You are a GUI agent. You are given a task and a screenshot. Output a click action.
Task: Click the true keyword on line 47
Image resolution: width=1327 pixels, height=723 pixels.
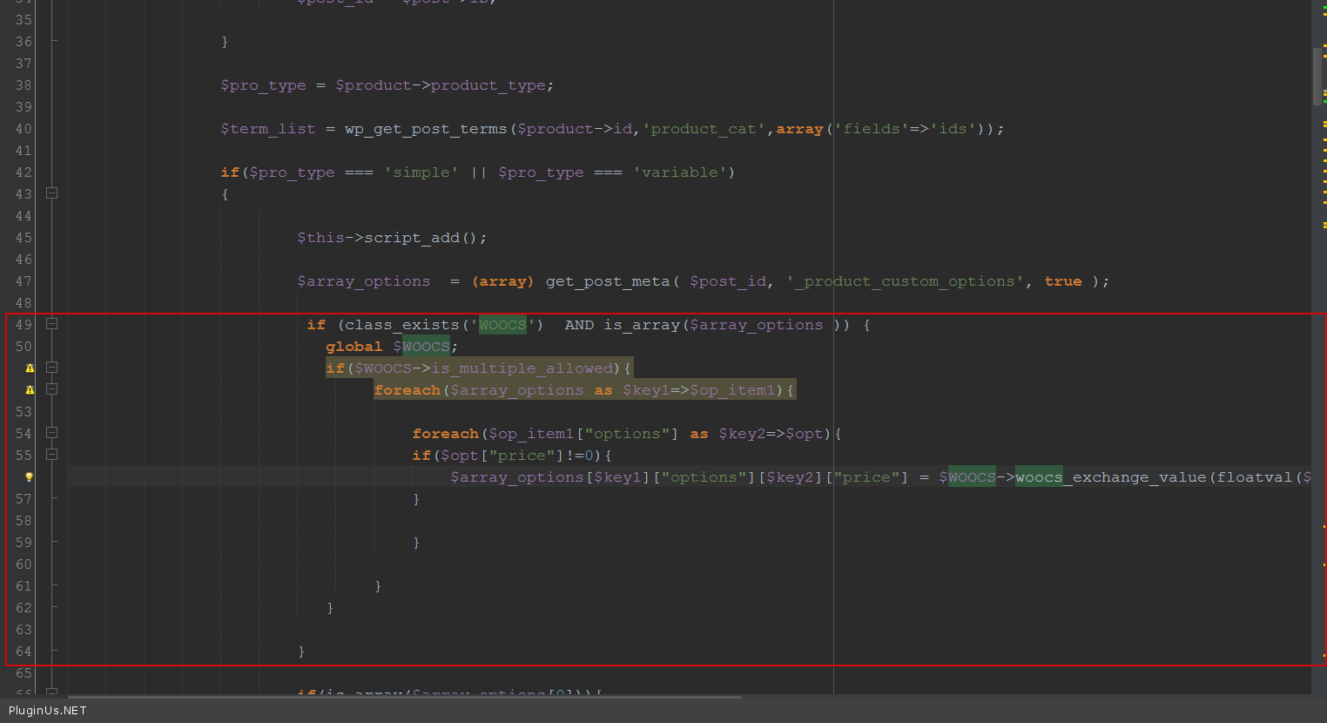pos(1063,281)
